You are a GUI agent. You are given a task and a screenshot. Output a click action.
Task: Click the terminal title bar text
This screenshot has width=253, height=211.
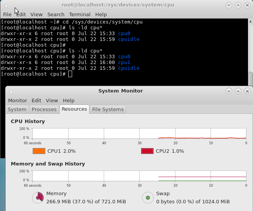click(x=118, y=5)
